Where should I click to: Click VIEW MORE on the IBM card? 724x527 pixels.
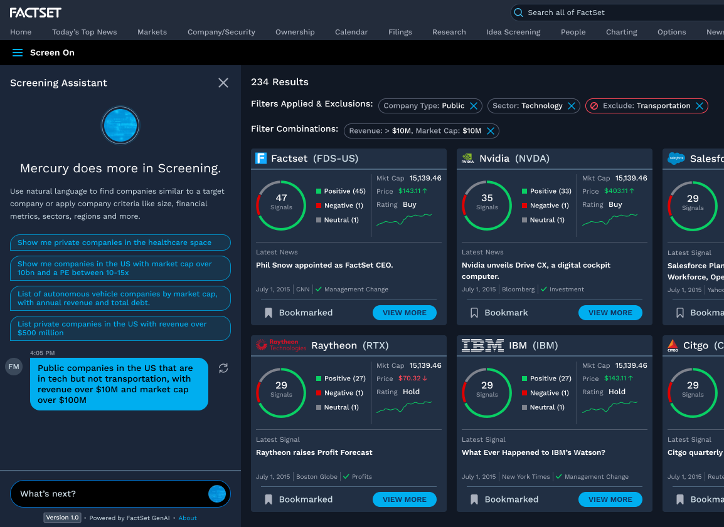pyautogui.click(x=610, y=499)
